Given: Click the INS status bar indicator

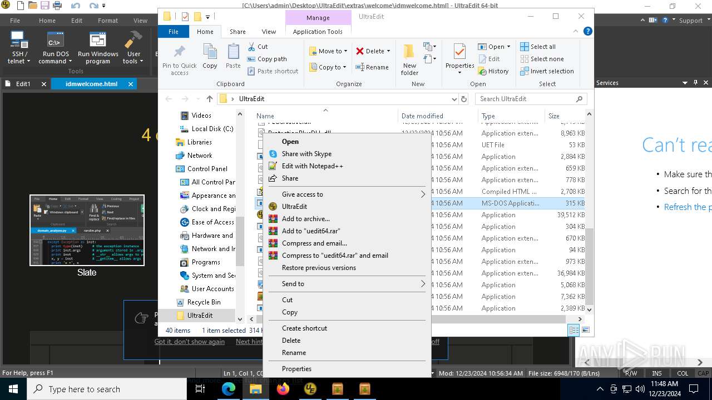Looking at the screenshot, I should (x=657, y=373).
